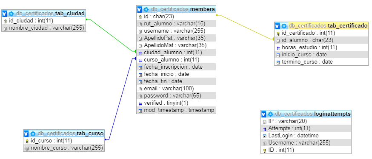Viewport: 372px width, 159px height.
Task: Select the mod_timestamp : timestamp row
Action: (x=176, y=110)
